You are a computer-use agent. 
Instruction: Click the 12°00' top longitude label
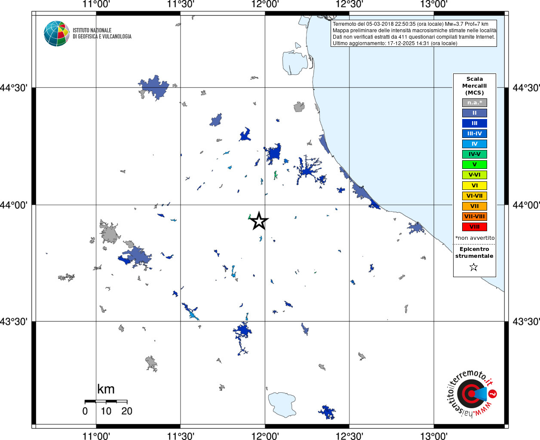[265, 5]
